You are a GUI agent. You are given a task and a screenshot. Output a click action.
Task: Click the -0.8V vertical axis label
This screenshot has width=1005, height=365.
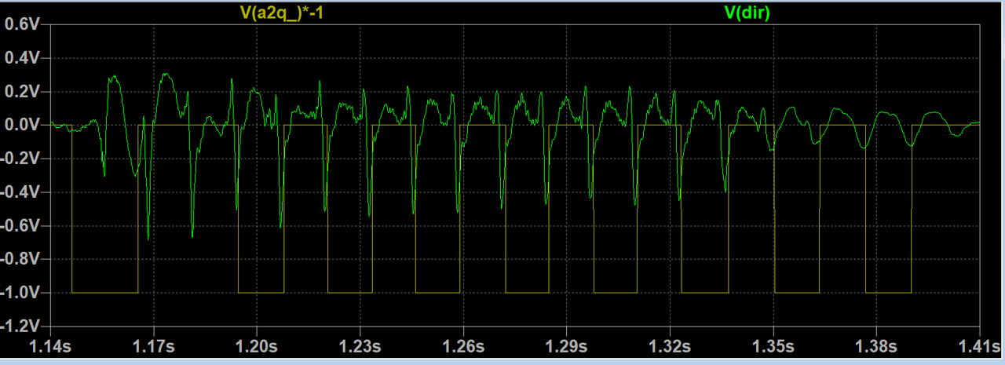pyautogui.click(x=20, y=259)
